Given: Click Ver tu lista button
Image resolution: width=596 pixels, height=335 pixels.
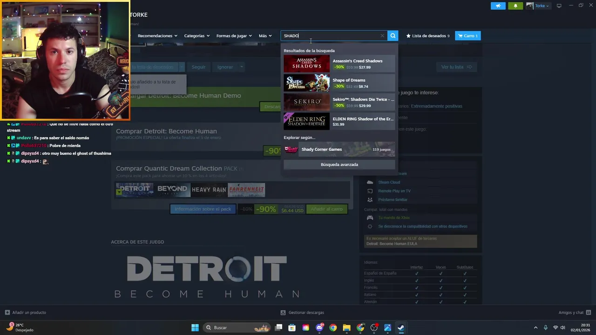Looking at the screenshot, I should [457, 67].
